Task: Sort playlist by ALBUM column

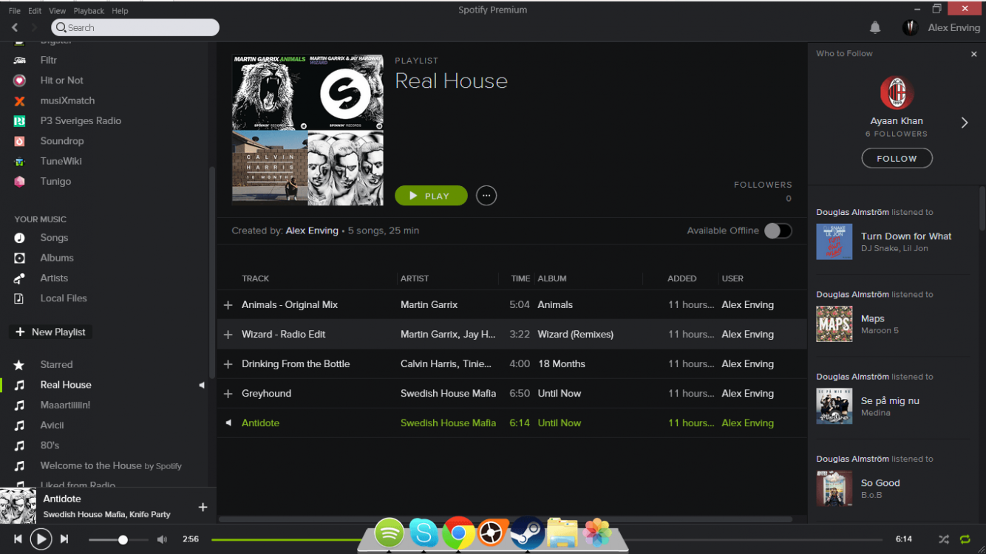Action: 552,278
